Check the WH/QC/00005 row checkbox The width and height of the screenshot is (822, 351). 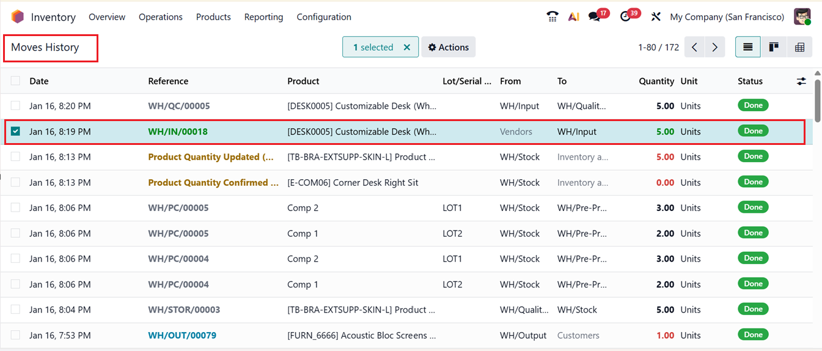[15, 106]
